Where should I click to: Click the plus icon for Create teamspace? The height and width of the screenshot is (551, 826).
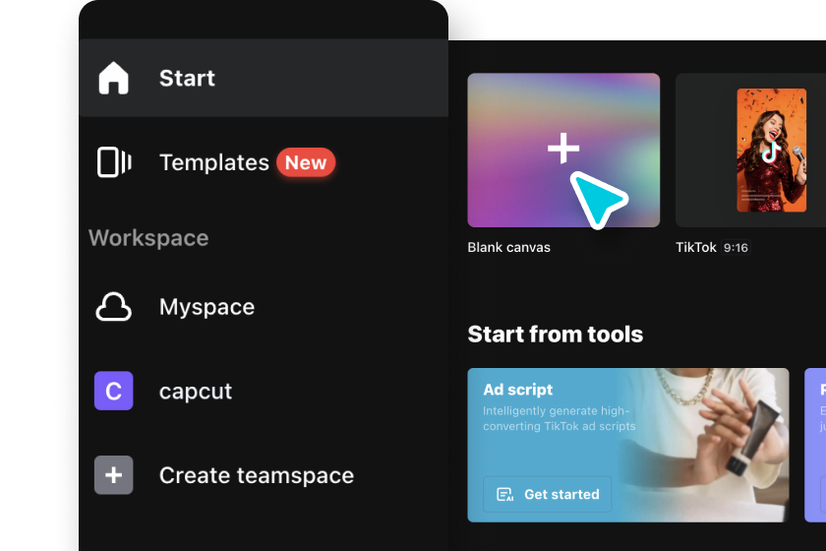114,475
